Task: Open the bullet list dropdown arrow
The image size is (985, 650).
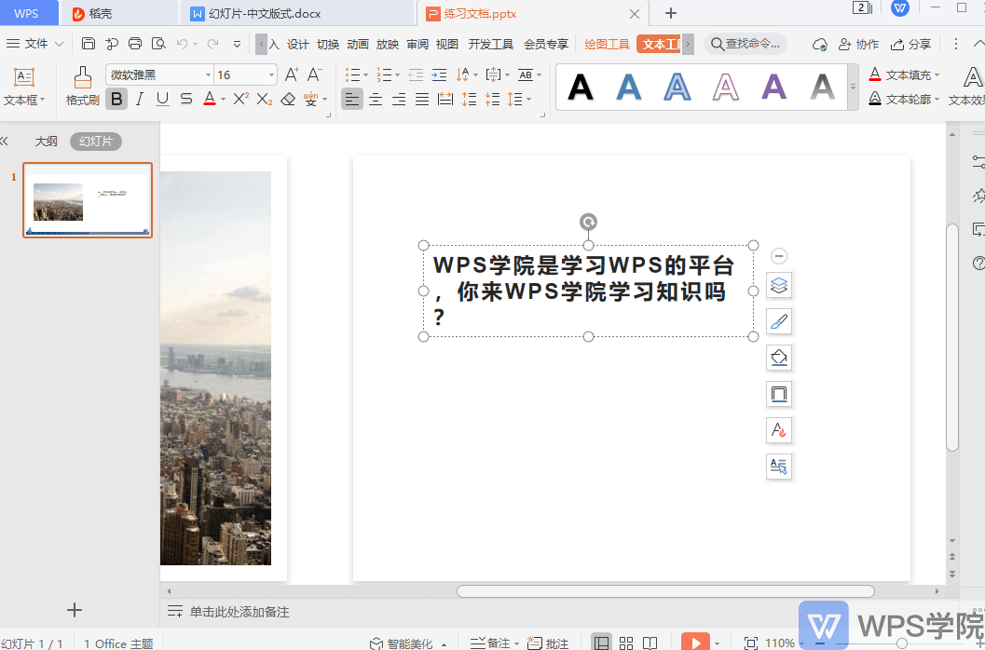Action: click(x=365, y=75)
